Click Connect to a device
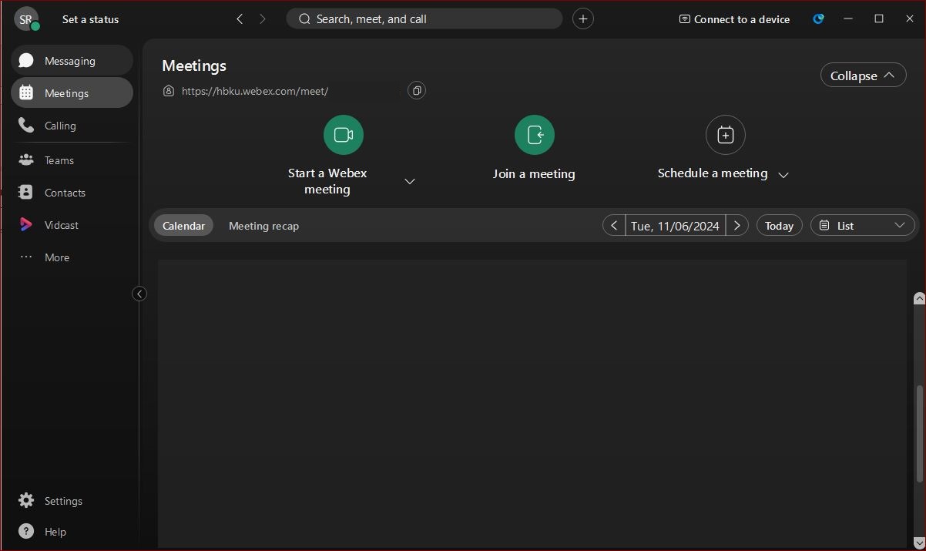926x551 pixels. pyautogui.click(x=734, y=19)
